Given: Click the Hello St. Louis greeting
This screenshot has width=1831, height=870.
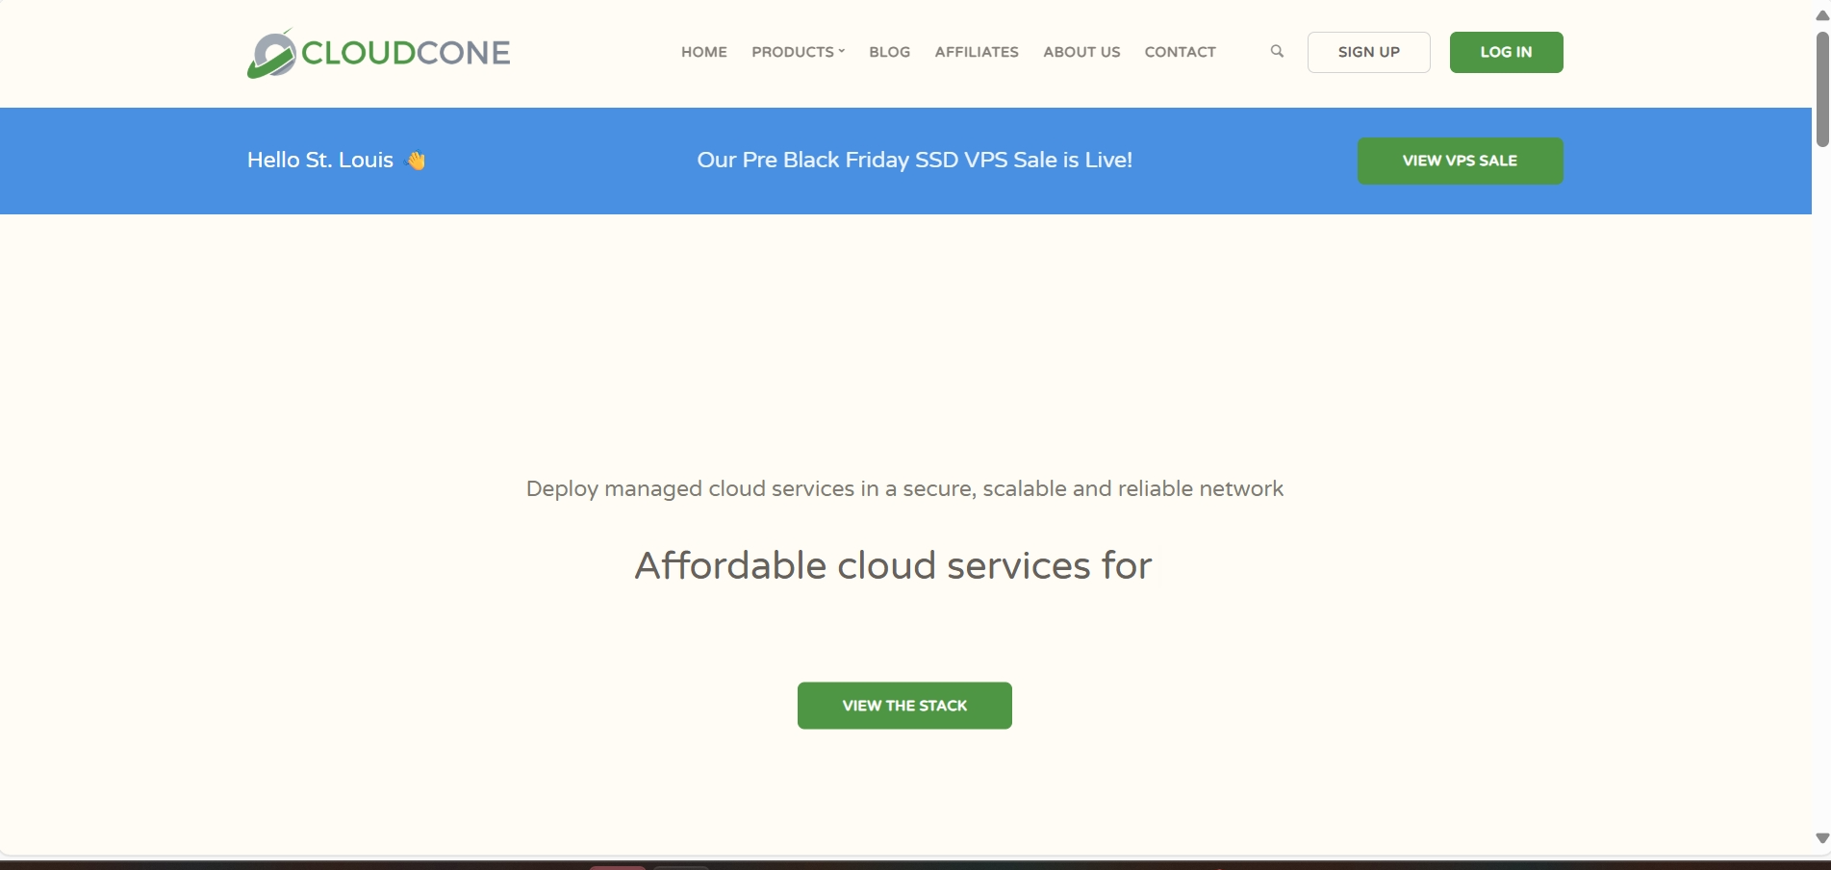Looking at the screenshot, I should (320, 161).
